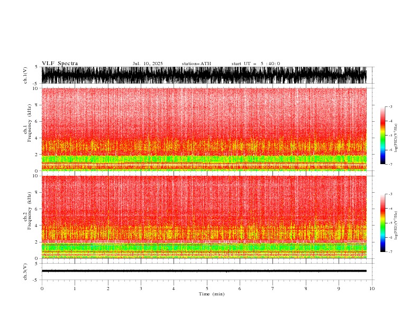The height and width of the screenshot is (324, 419).
Task: Click time axis tick label "0"
Action: 42,289
